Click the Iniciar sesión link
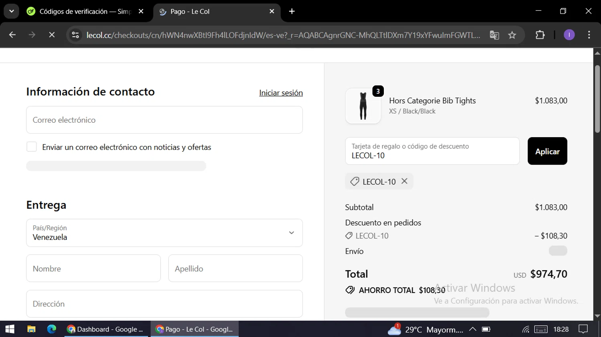This screenshot has height=337, width=601. (x=281, y=93)
